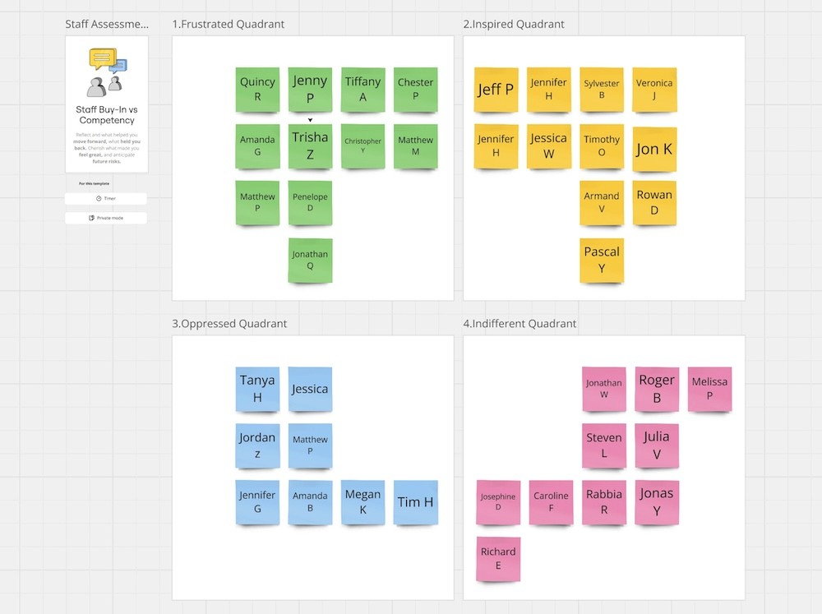Click the Private mode icon
Viewport: 822px width, 614px height.
click(x=91, y=218)
